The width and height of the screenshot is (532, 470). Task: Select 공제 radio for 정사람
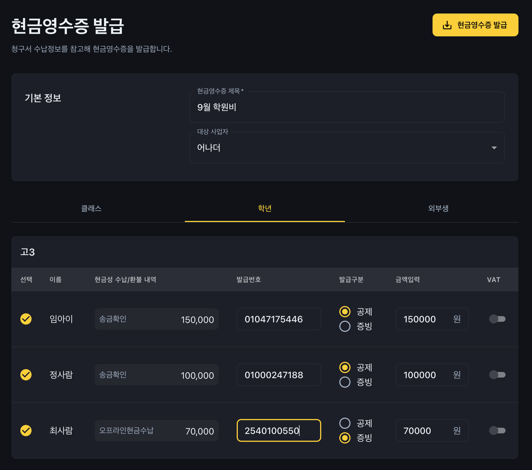(345, 367)
